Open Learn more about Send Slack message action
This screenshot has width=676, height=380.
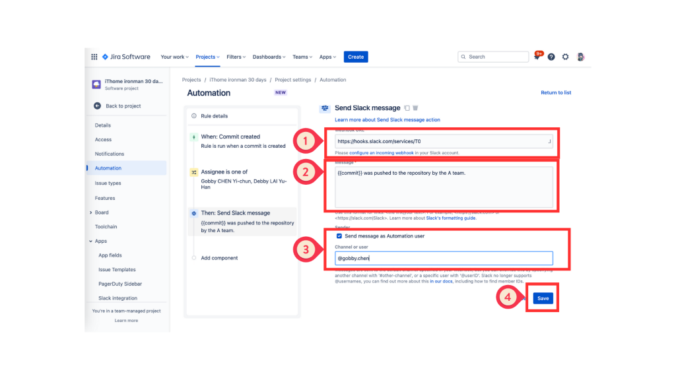click(387, 120)
